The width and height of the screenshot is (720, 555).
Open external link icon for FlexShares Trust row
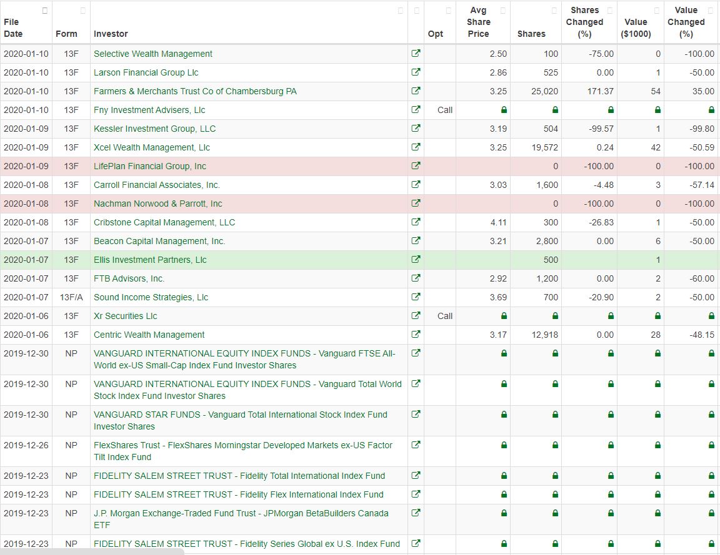(x=416, y=445)
